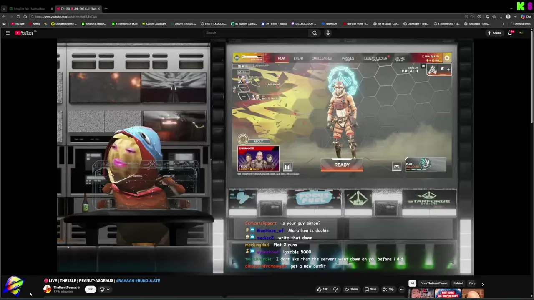Save the video to playlist

370,289
